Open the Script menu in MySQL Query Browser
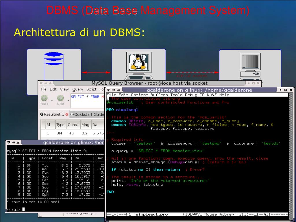 point(91,89)
